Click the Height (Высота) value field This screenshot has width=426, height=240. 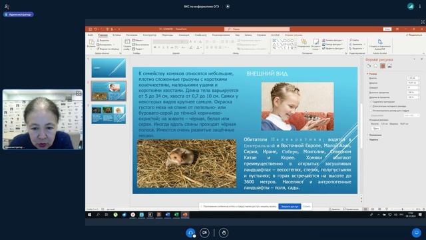[x=413, y=78]
